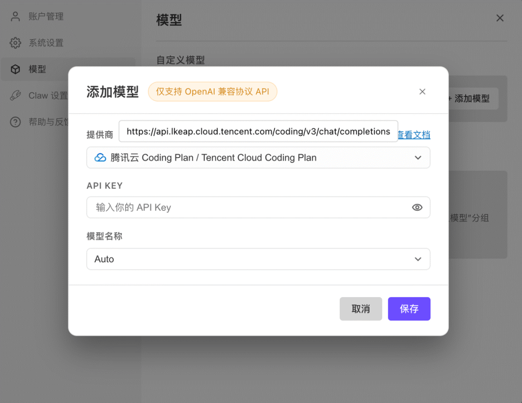Viewport: 522px width, 403px height.
Task: Open 帮助与反馈 sidebar item
Action: coord(39,122)
